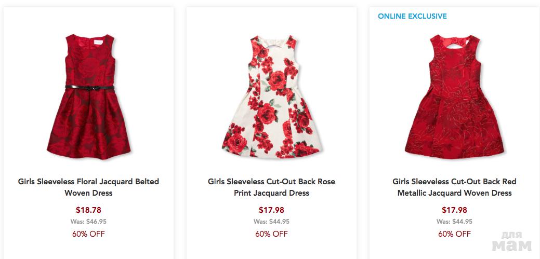Click 60% OFF label under rose print dress

click(x=271, y=234)
